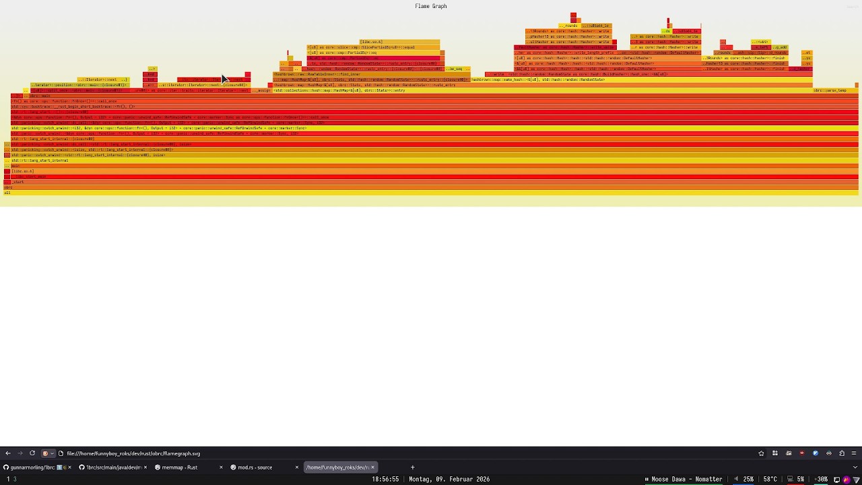Click the [libc.so.6] frame above SlicePartialEq
Screen dimensions: 862x485
[x=400, y=42]
